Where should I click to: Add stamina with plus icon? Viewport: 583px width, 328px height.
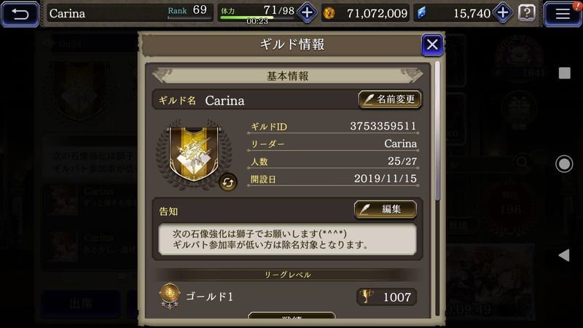pos(307,13)
